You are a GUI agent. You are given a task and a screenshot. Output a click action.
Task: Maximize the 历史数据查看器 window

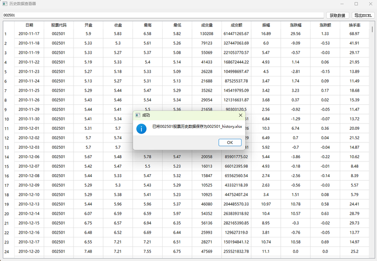356,4
